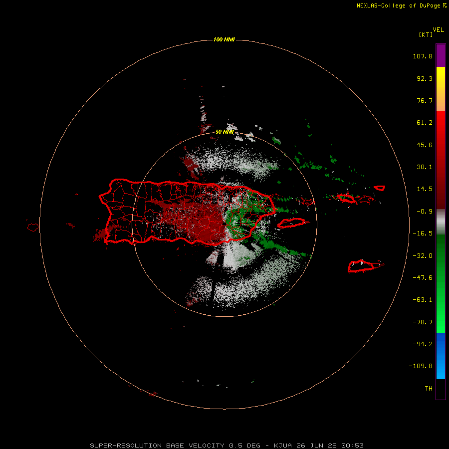Select the -109.8 velocity scale value

click(x=421, y=366)
